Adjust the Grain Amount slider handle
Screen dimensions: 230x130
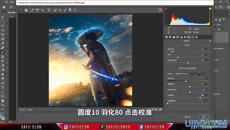point(172,52)
